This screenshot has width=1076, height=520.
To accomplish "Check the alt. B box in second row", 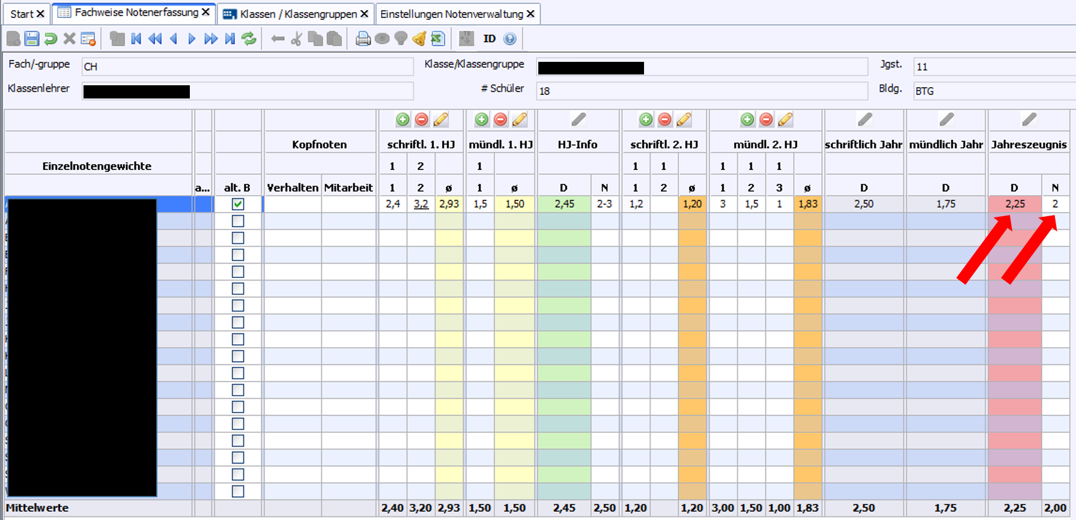I will [x=238, y=221].
